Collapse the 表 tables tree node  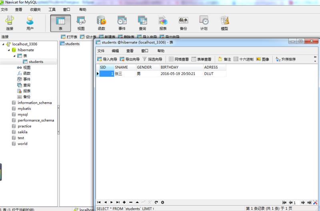(x=14, y=56)
